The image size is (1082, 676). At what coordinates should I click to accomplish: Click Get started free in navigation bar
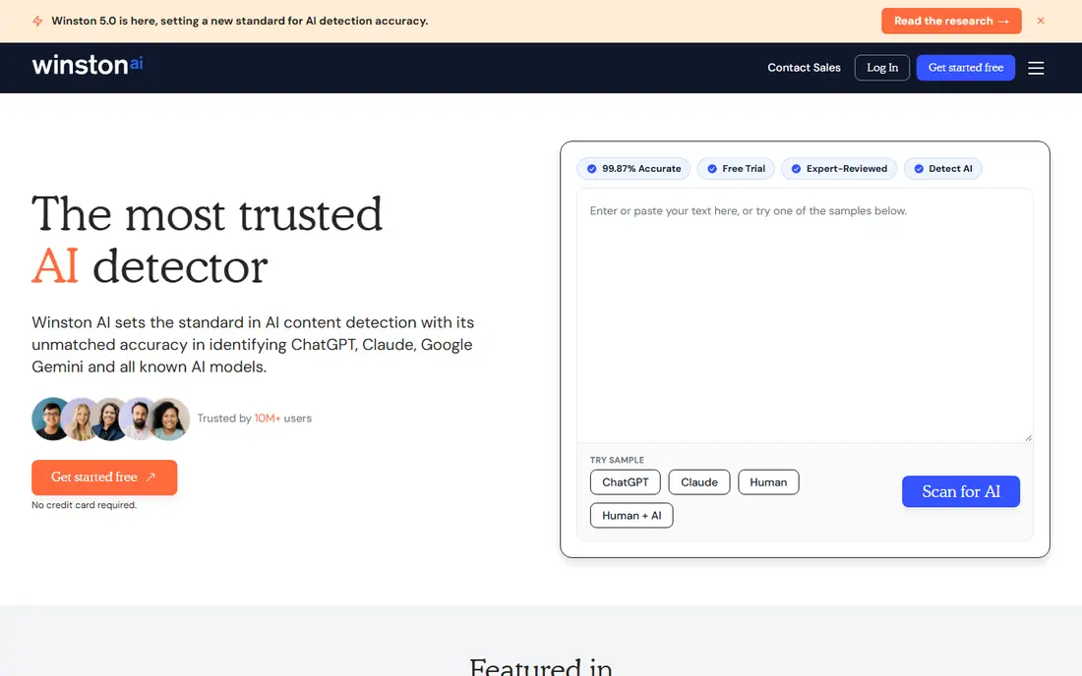[965, 68]
